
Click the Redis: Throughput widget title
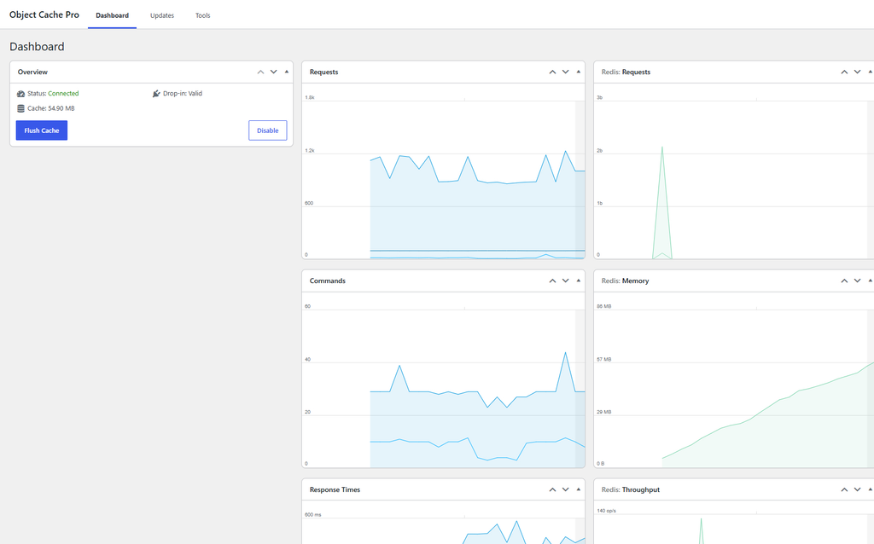coord(631,489)
